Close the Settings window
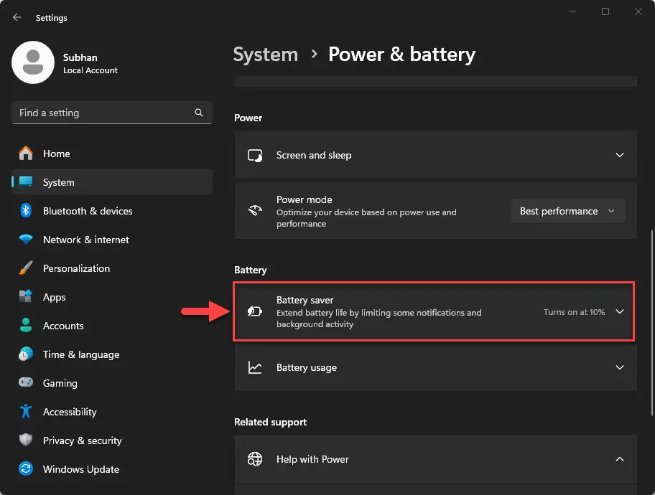Viewport: 655px width, 495px height. click(638, 11)
